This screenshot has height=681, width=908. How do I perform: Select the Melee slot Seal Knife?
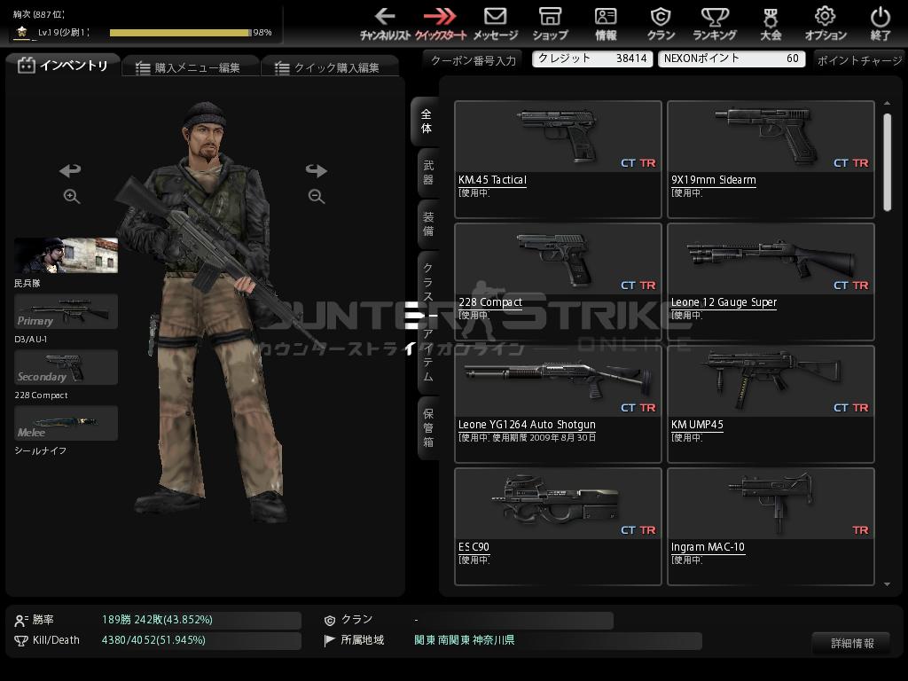pos(66,423)
